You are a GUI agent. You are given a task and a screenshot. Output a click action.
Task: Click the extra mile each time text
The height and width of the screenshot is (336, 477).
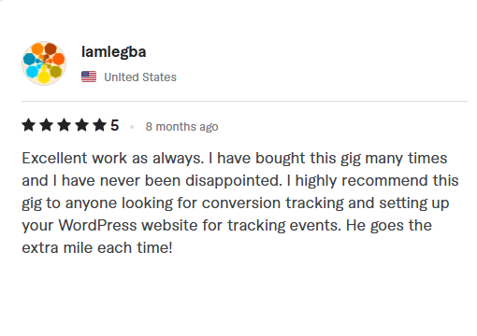(97, 248)
